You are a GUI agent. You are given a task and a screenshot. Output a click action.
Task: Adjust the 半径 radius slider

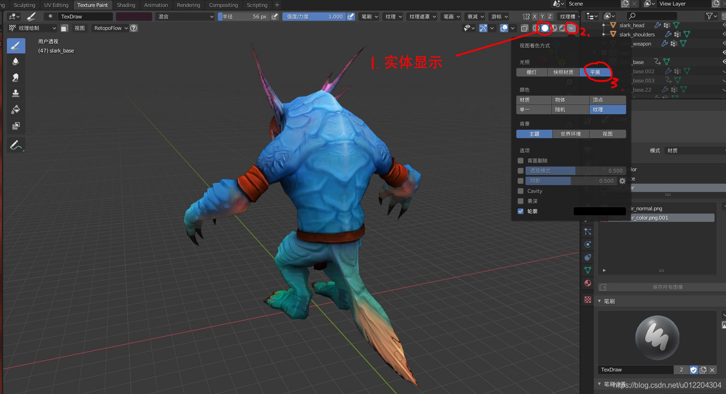coord(244,17)
